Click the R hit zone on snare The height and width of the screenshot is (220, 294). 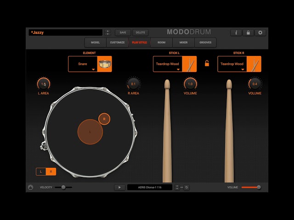(x=104, y=119)
